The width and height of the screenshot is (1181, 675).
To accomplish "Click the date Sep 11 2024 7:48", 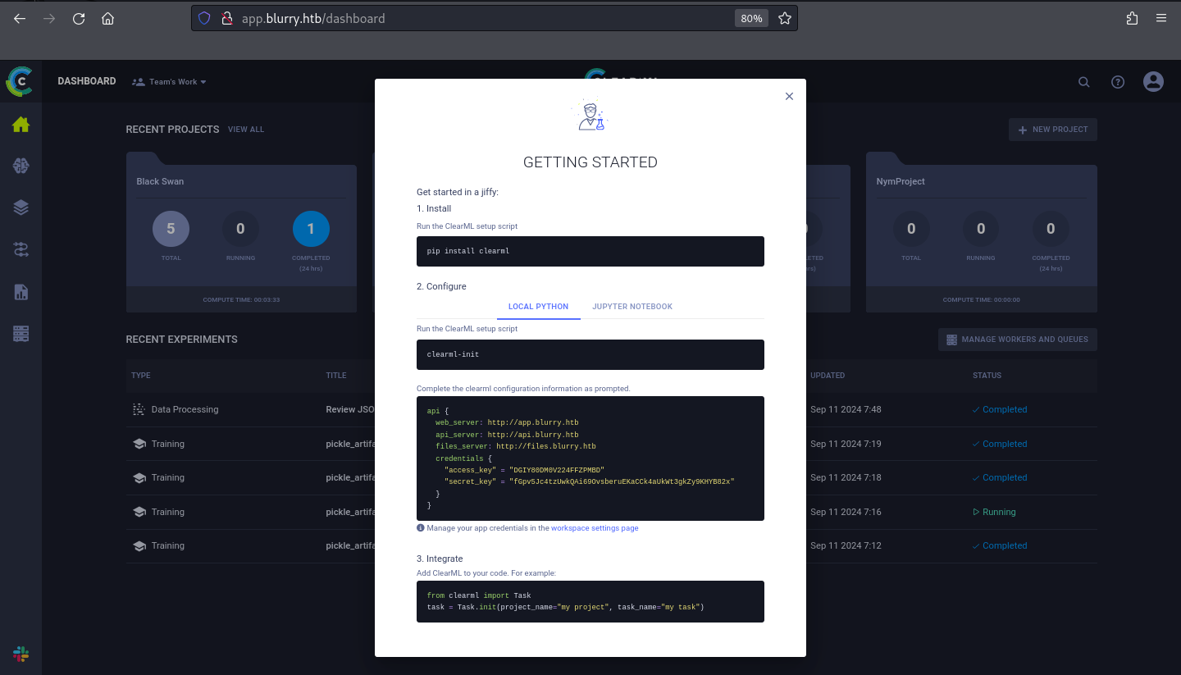I will coord(846,409).
